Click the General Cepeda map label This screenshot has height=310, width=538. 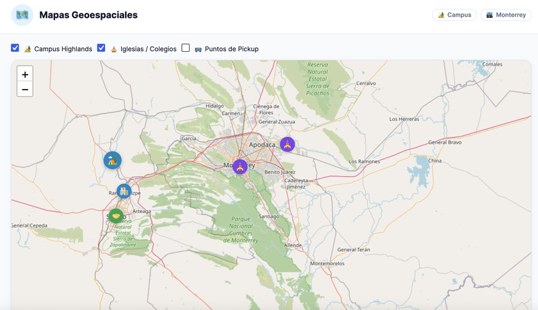point(29,225)
